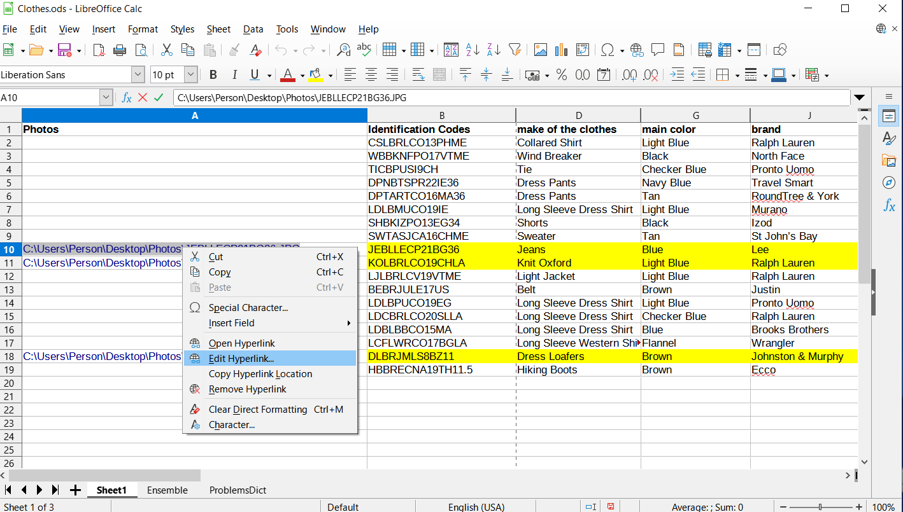Open the Format menu

coord(143,29)
